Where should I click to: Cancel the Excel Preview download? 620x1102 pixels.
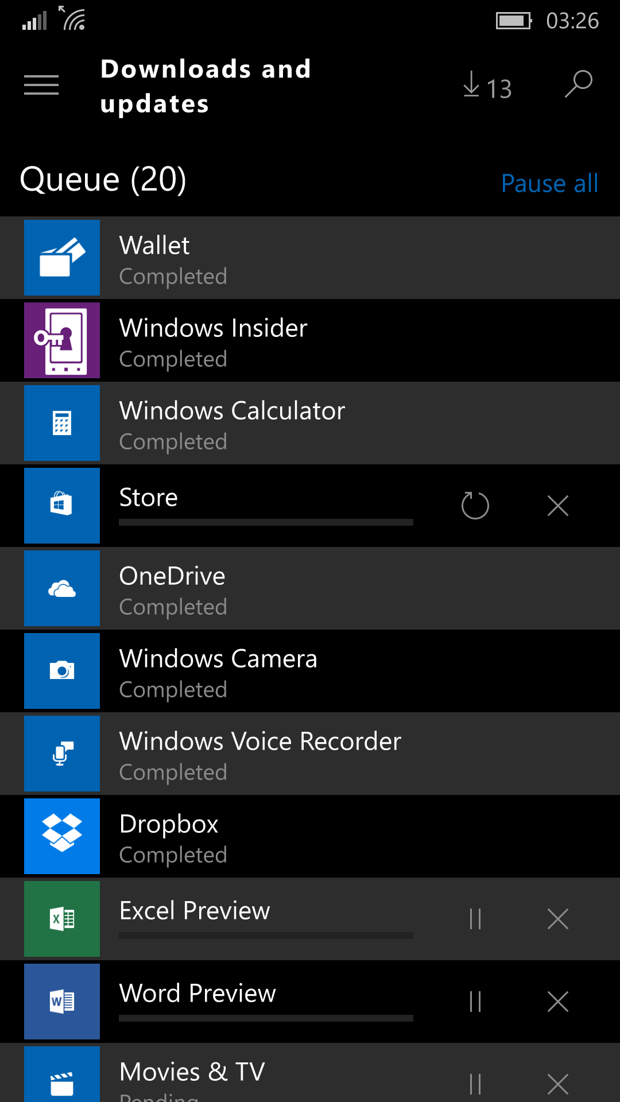coord(557,919)
